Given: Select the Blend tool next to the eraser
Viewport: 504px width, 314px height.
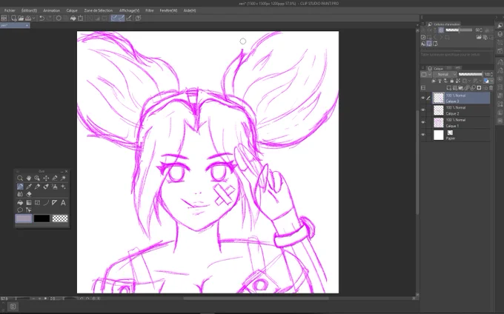Looking at the screenshot, I should [x=20, y=194].
